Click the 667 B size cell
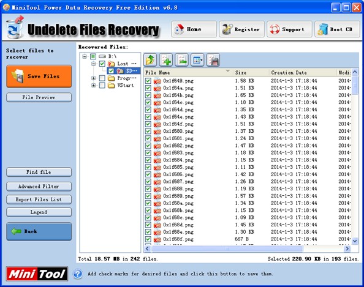364x287 pixels. tap(242, 239)
